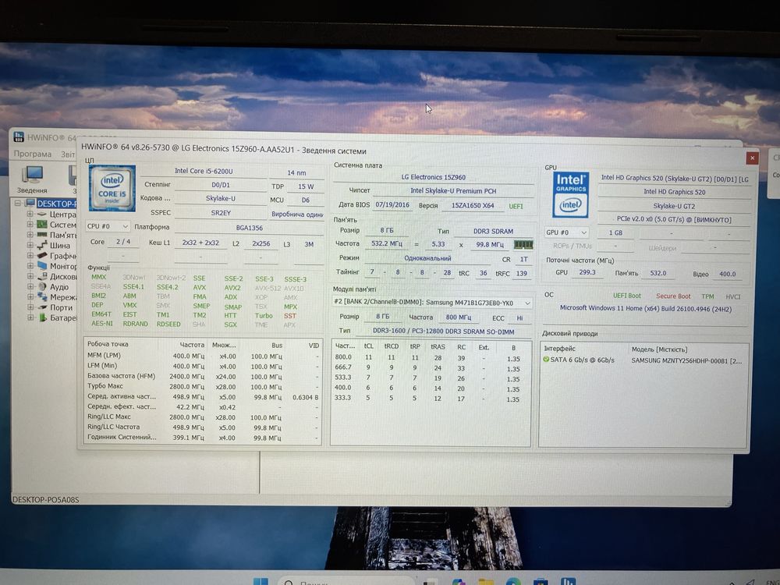Screen dimensions: 780x585
Task: Click the 07/19/2016 BIOS date value
Action: [392, 204]
